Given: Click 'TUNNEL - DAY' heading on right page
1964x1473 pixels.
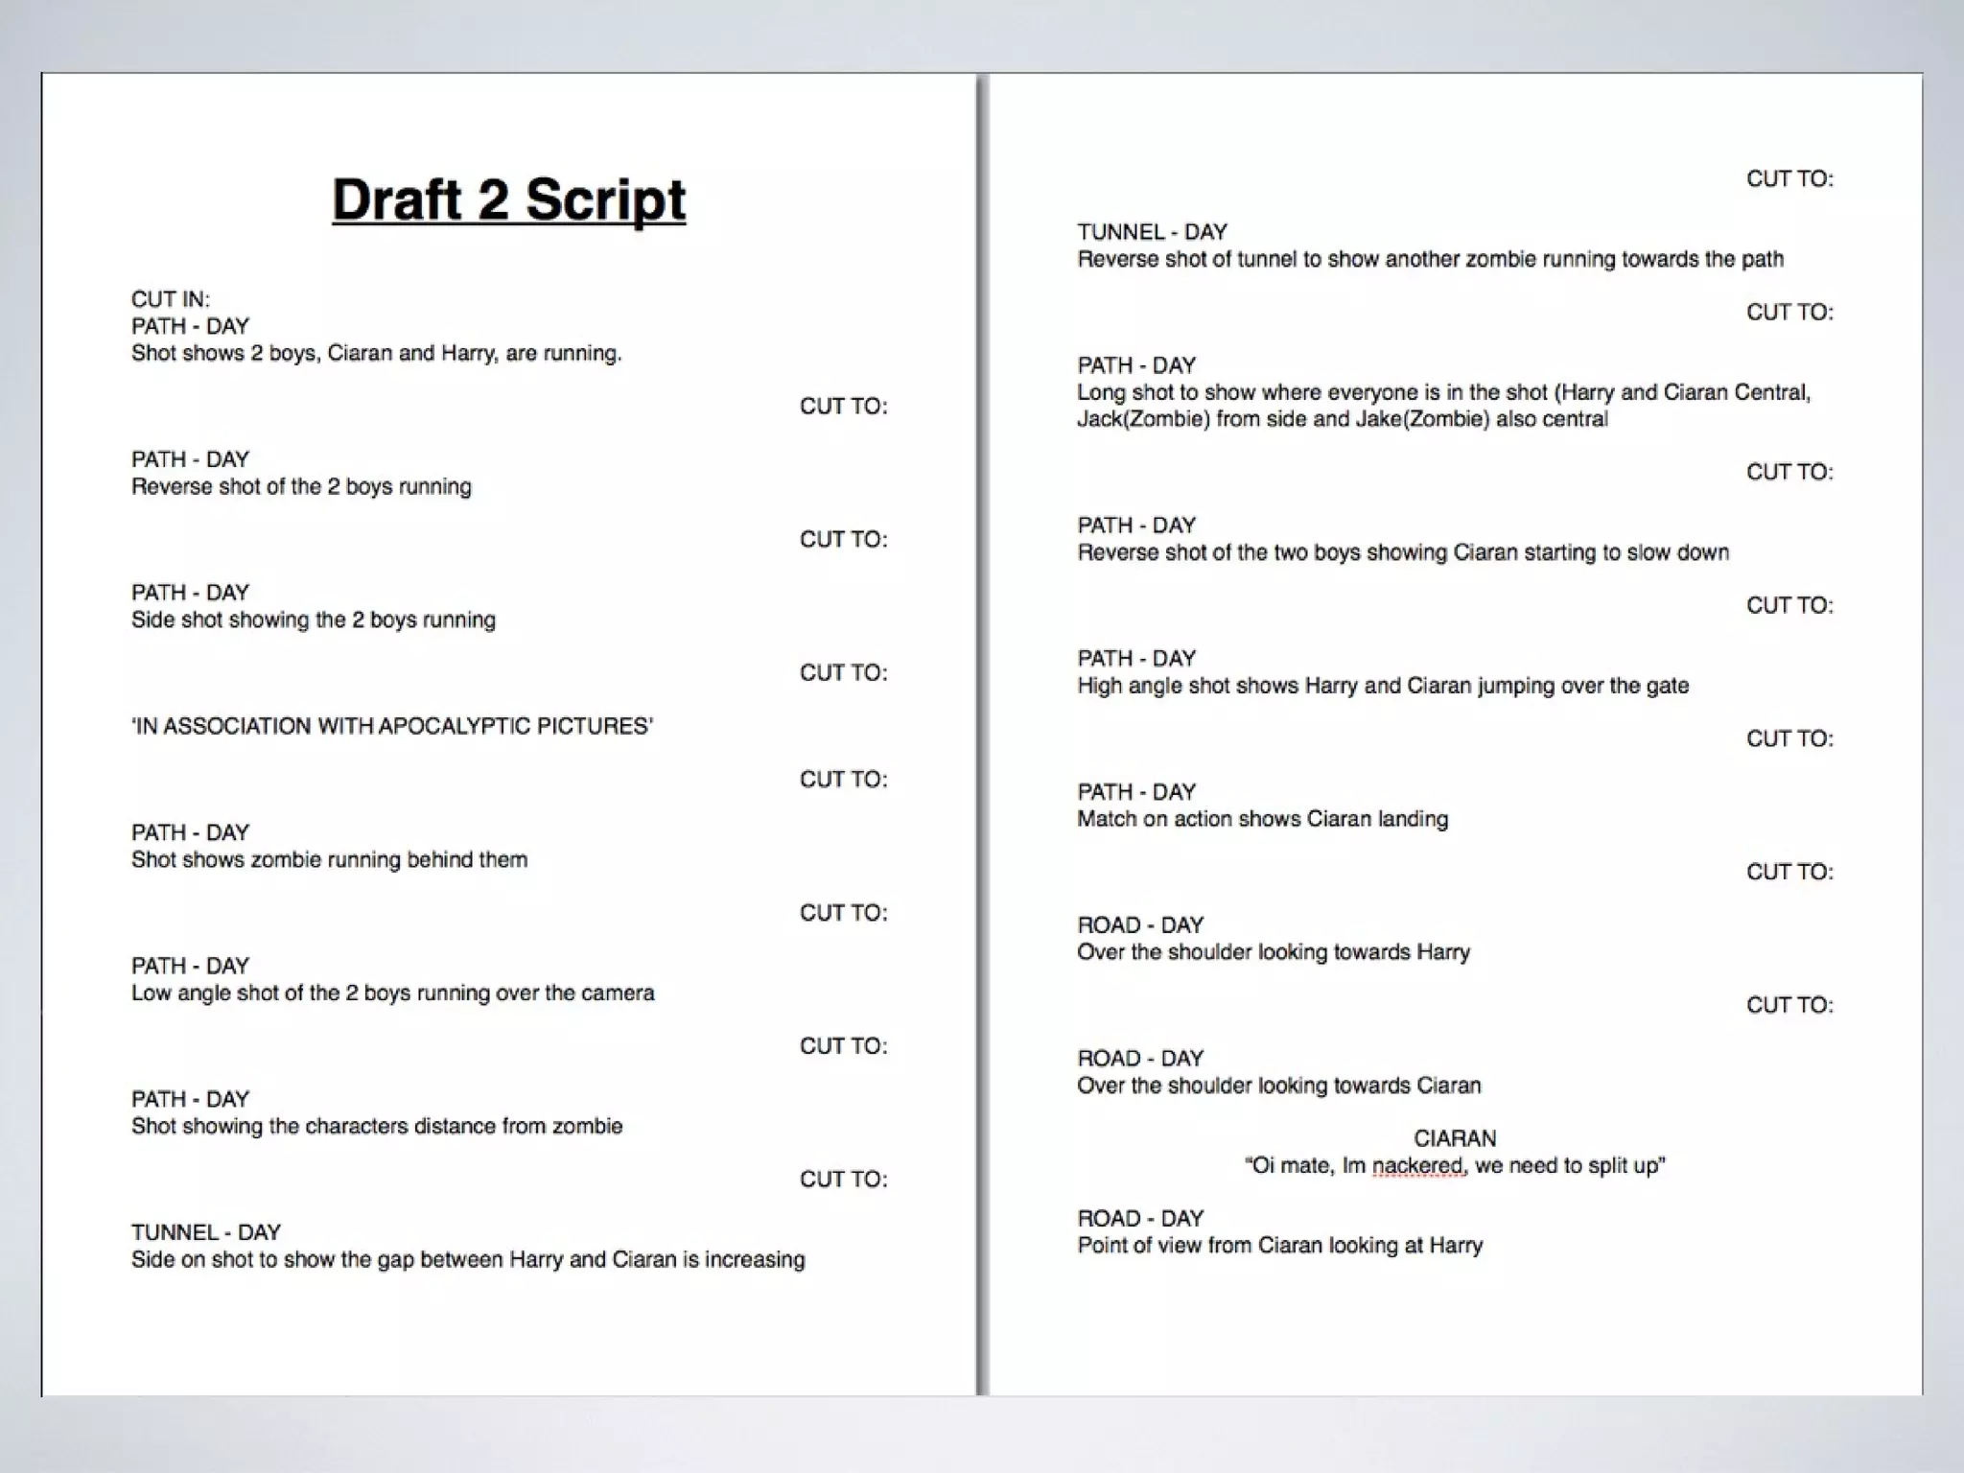Looking at the screenshot, I should point(1152,232).
